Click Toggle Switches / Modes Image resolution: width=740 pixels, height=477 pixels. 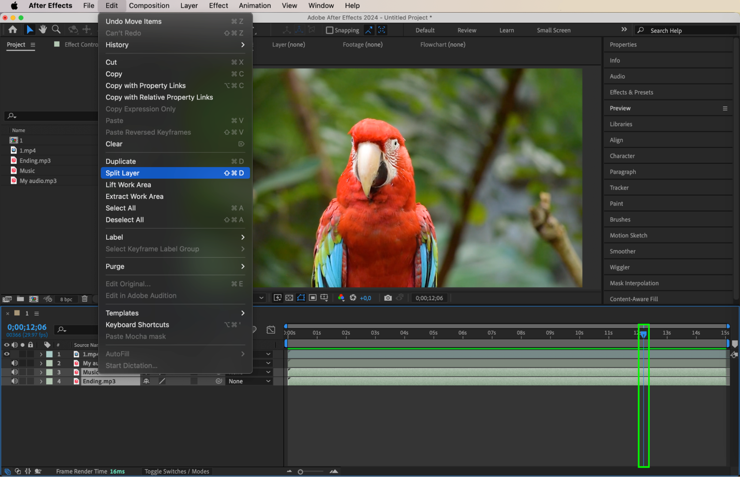tap(177, 471)
